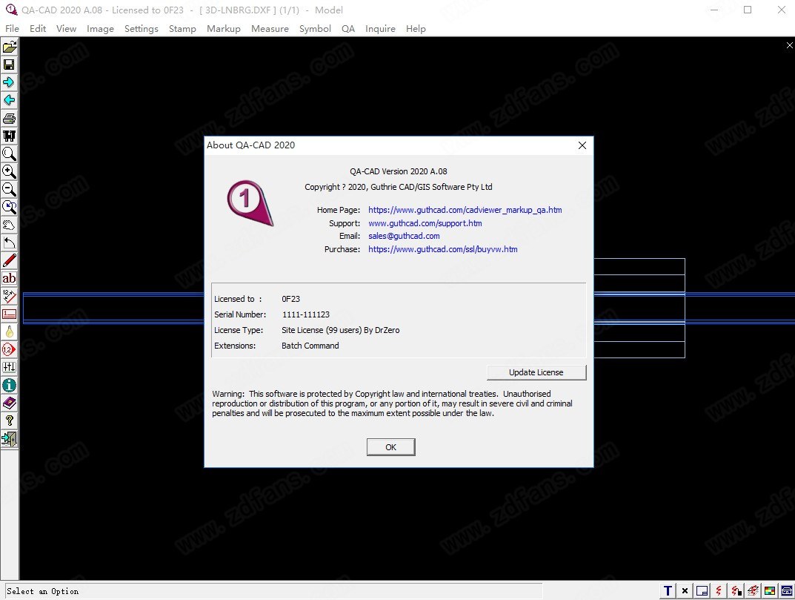Click the licensee name '0F23' value
The height and width of the screenshot is (600, 795).
click(x=291, y=299)
